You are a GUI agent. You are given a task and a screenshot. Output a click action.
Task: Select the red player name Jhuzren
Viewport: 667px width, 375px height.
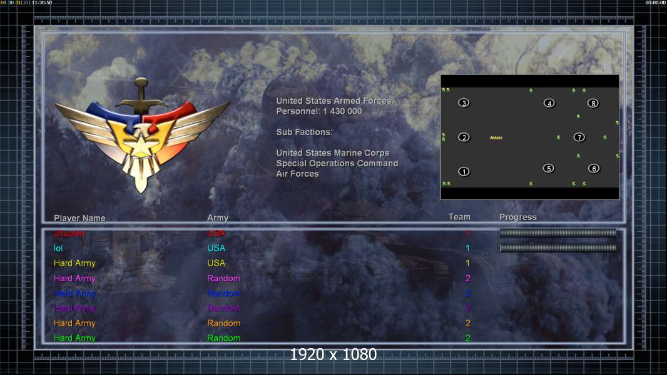click(x=69, y=232)
